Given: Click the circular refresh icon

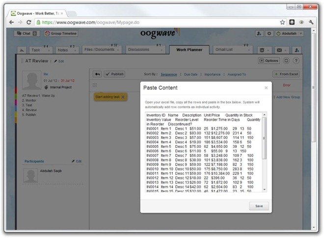Looking at the screenshot, I should coord(286,61).
